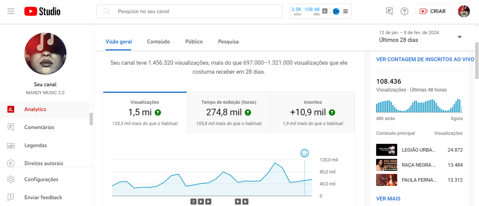Click '12 de jan. – 8 de fev. de 2024' text
This screenshot has height=206, width=479.
409,33
